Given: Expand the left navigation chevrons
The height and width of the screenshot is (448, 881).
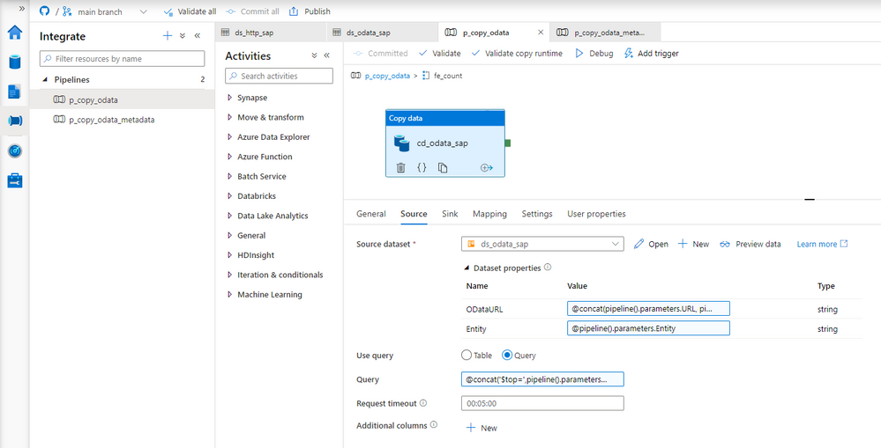Looking at the screenshot, I should pyautogui.click(x=22, y=9).
